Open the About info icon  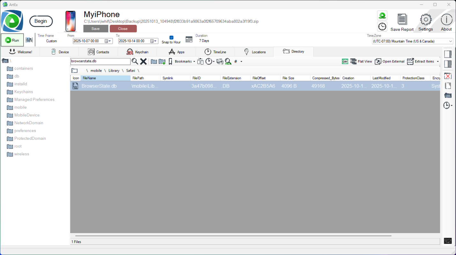click(446, 20)
